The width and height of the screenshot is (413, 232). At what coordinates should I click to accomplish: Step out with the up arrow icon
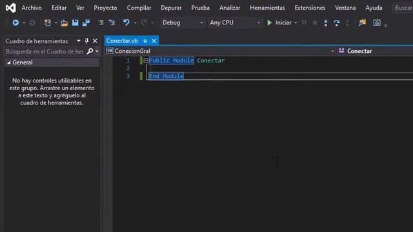tap(347, 23)
